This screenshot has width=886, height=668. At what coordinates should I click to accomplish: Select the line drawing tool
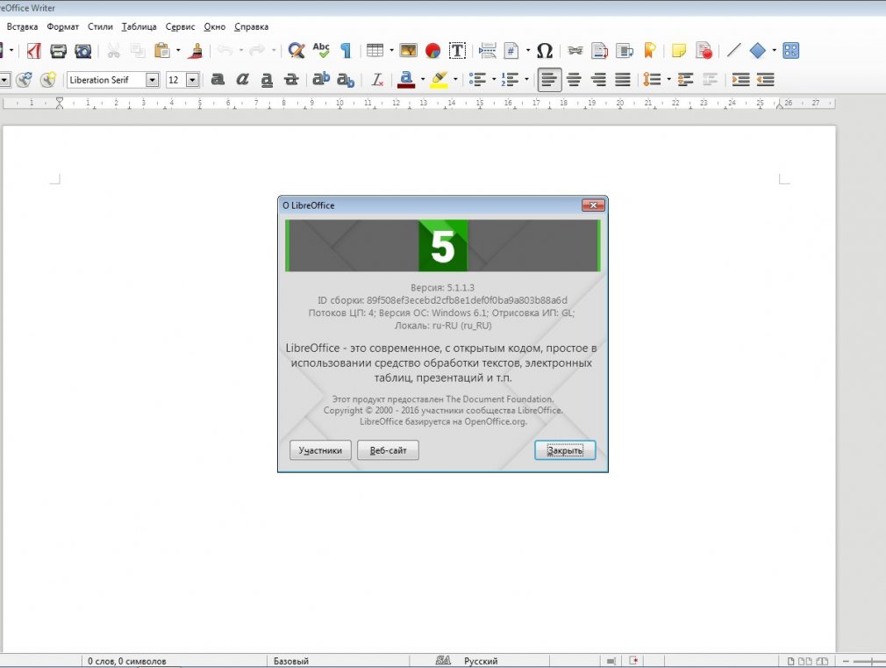point(733,51)
